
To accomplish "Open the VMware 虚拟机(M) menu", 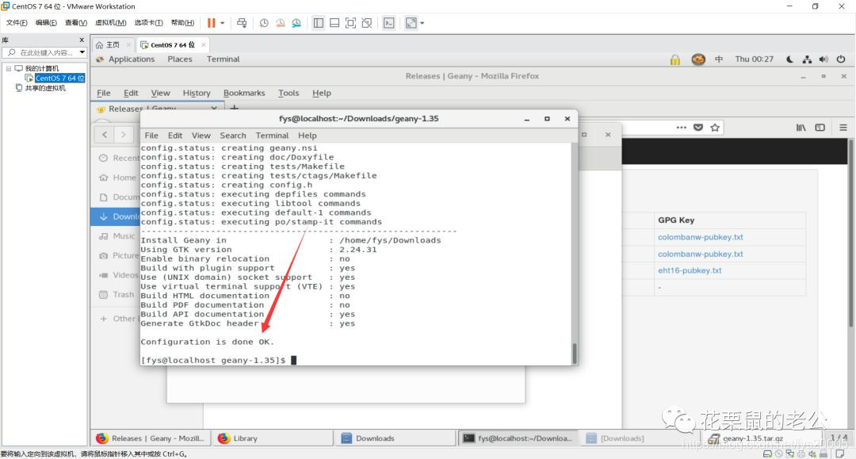I will pyautogui.click(x=111, y=22).
